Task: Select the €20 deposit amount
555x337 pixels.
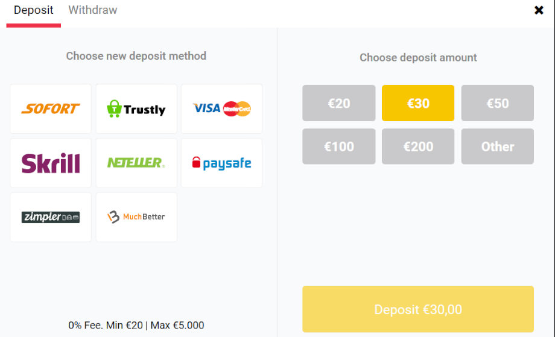Action: (x=339, y=103)
